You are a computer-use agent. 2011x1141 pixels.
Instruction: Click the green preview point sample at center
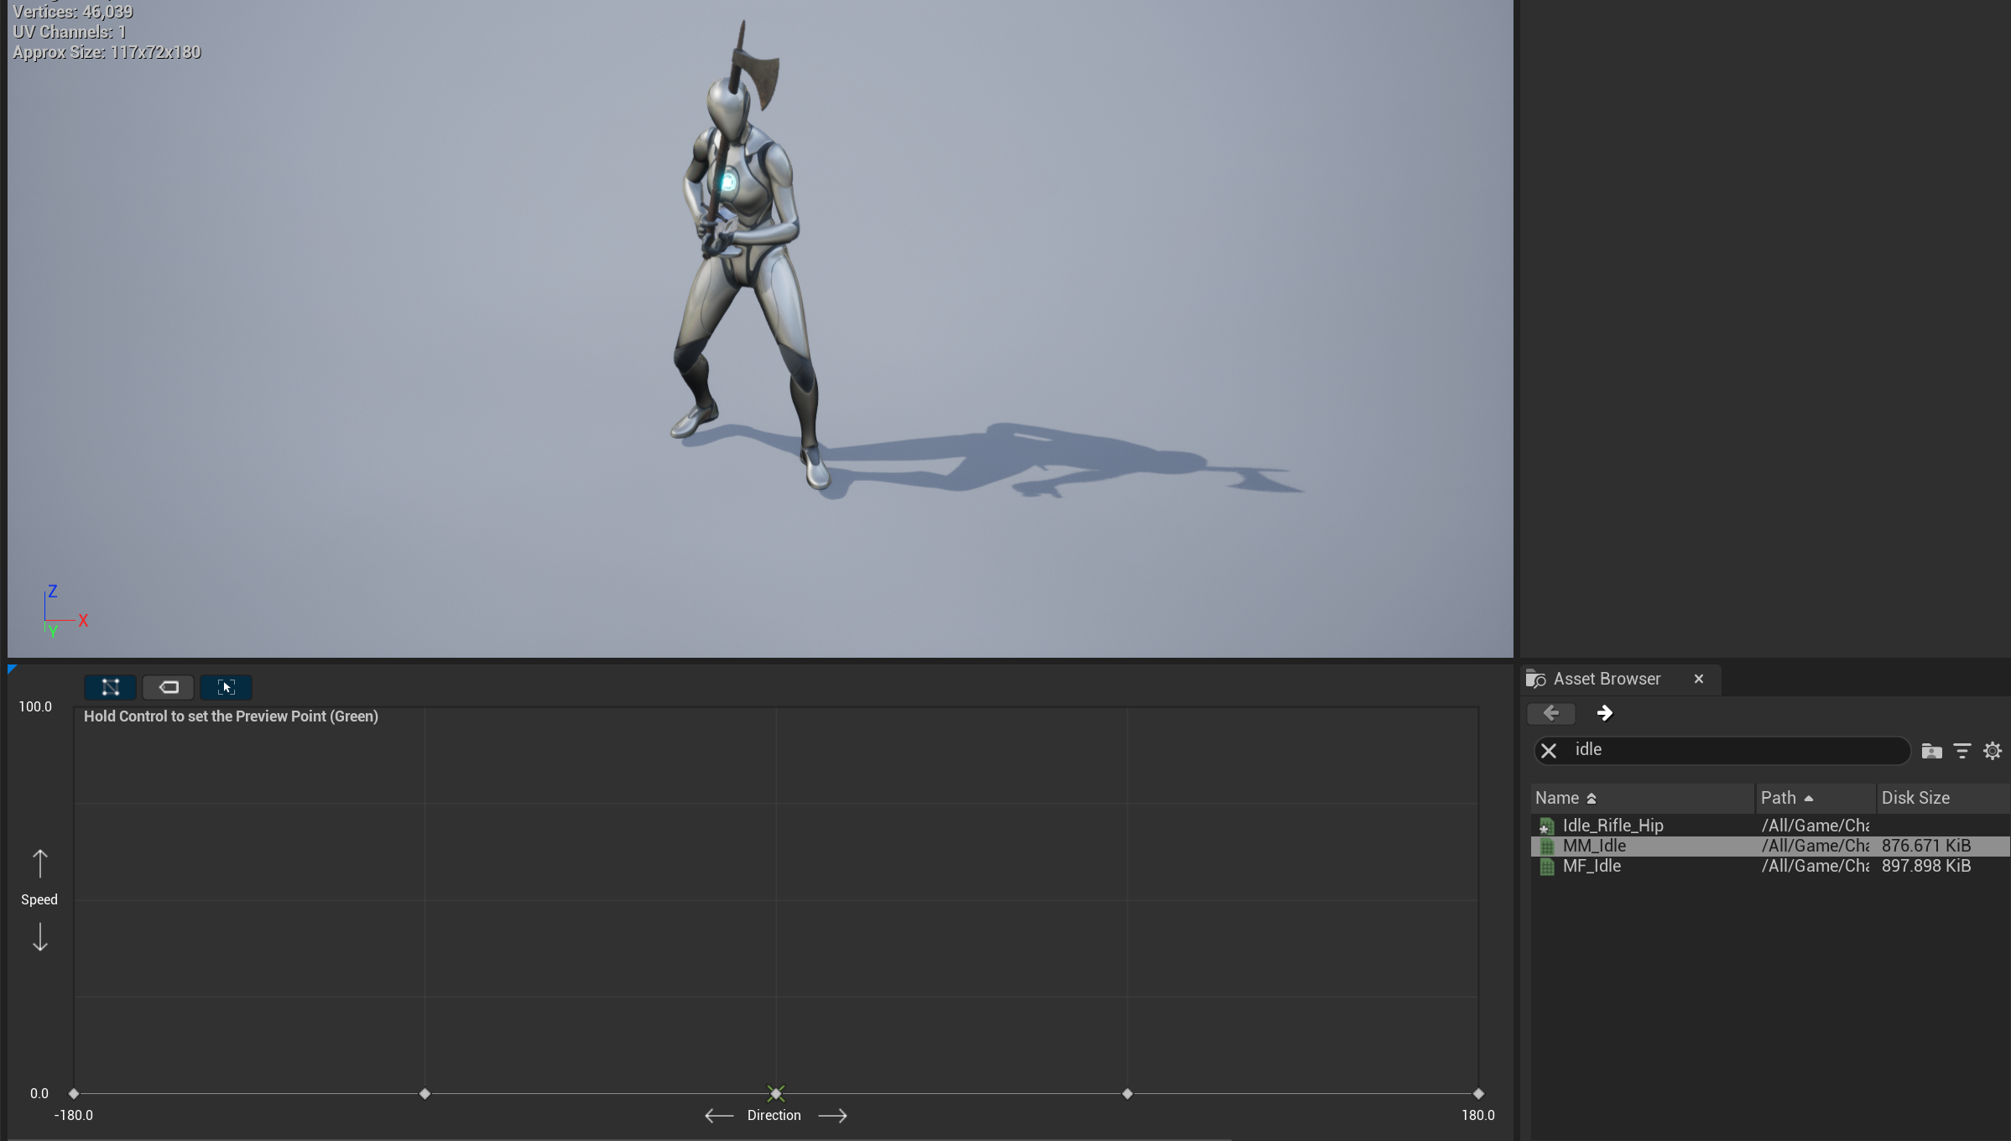775,1093
